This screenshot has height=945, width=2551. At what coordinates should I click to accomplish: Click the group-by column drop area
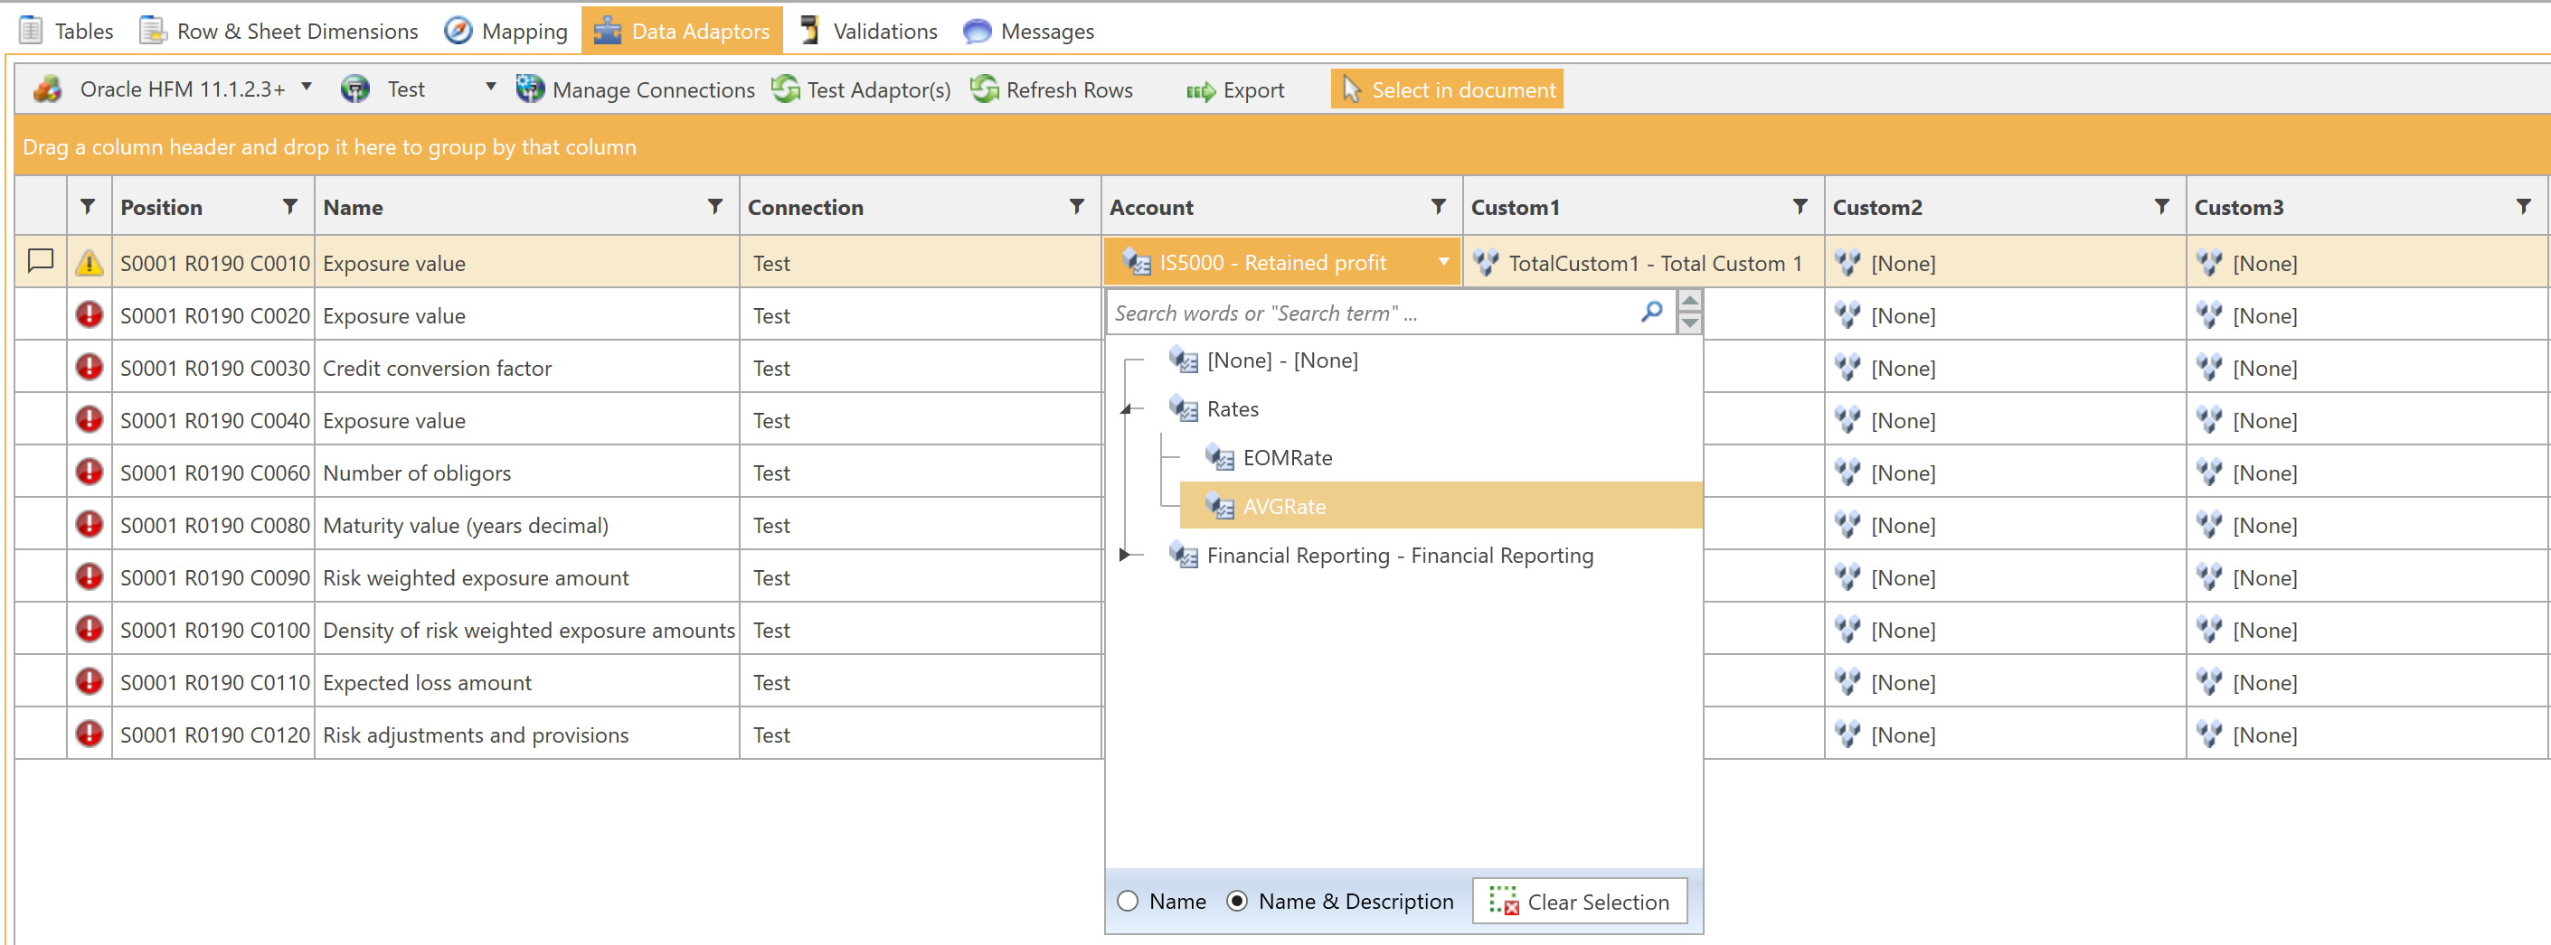1282,146
